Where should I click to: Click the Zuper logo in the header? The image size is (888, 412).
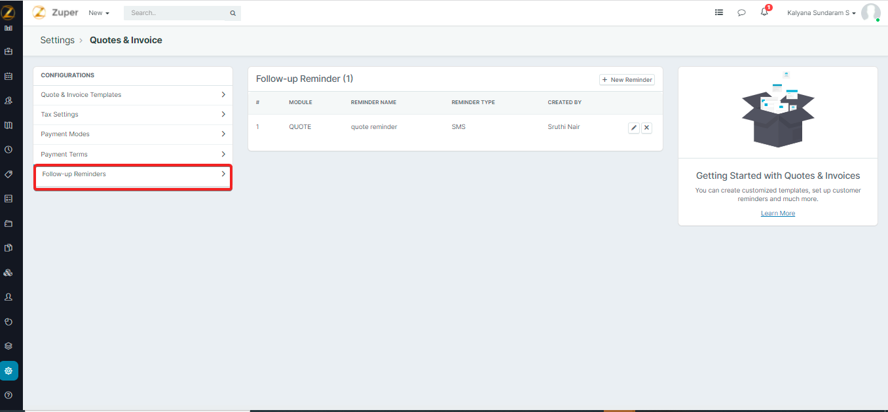[x=56, y=12]
